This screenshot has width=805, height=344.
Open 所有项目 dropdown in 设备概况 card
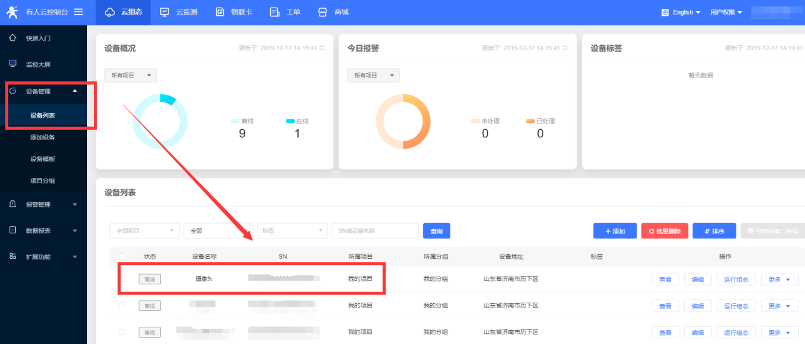130,75
